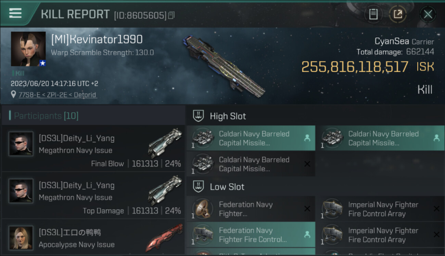Select first Imperial Navy Fighter Fire Control Array
Viewport: 445px width, 256px height.
(380, 209)
